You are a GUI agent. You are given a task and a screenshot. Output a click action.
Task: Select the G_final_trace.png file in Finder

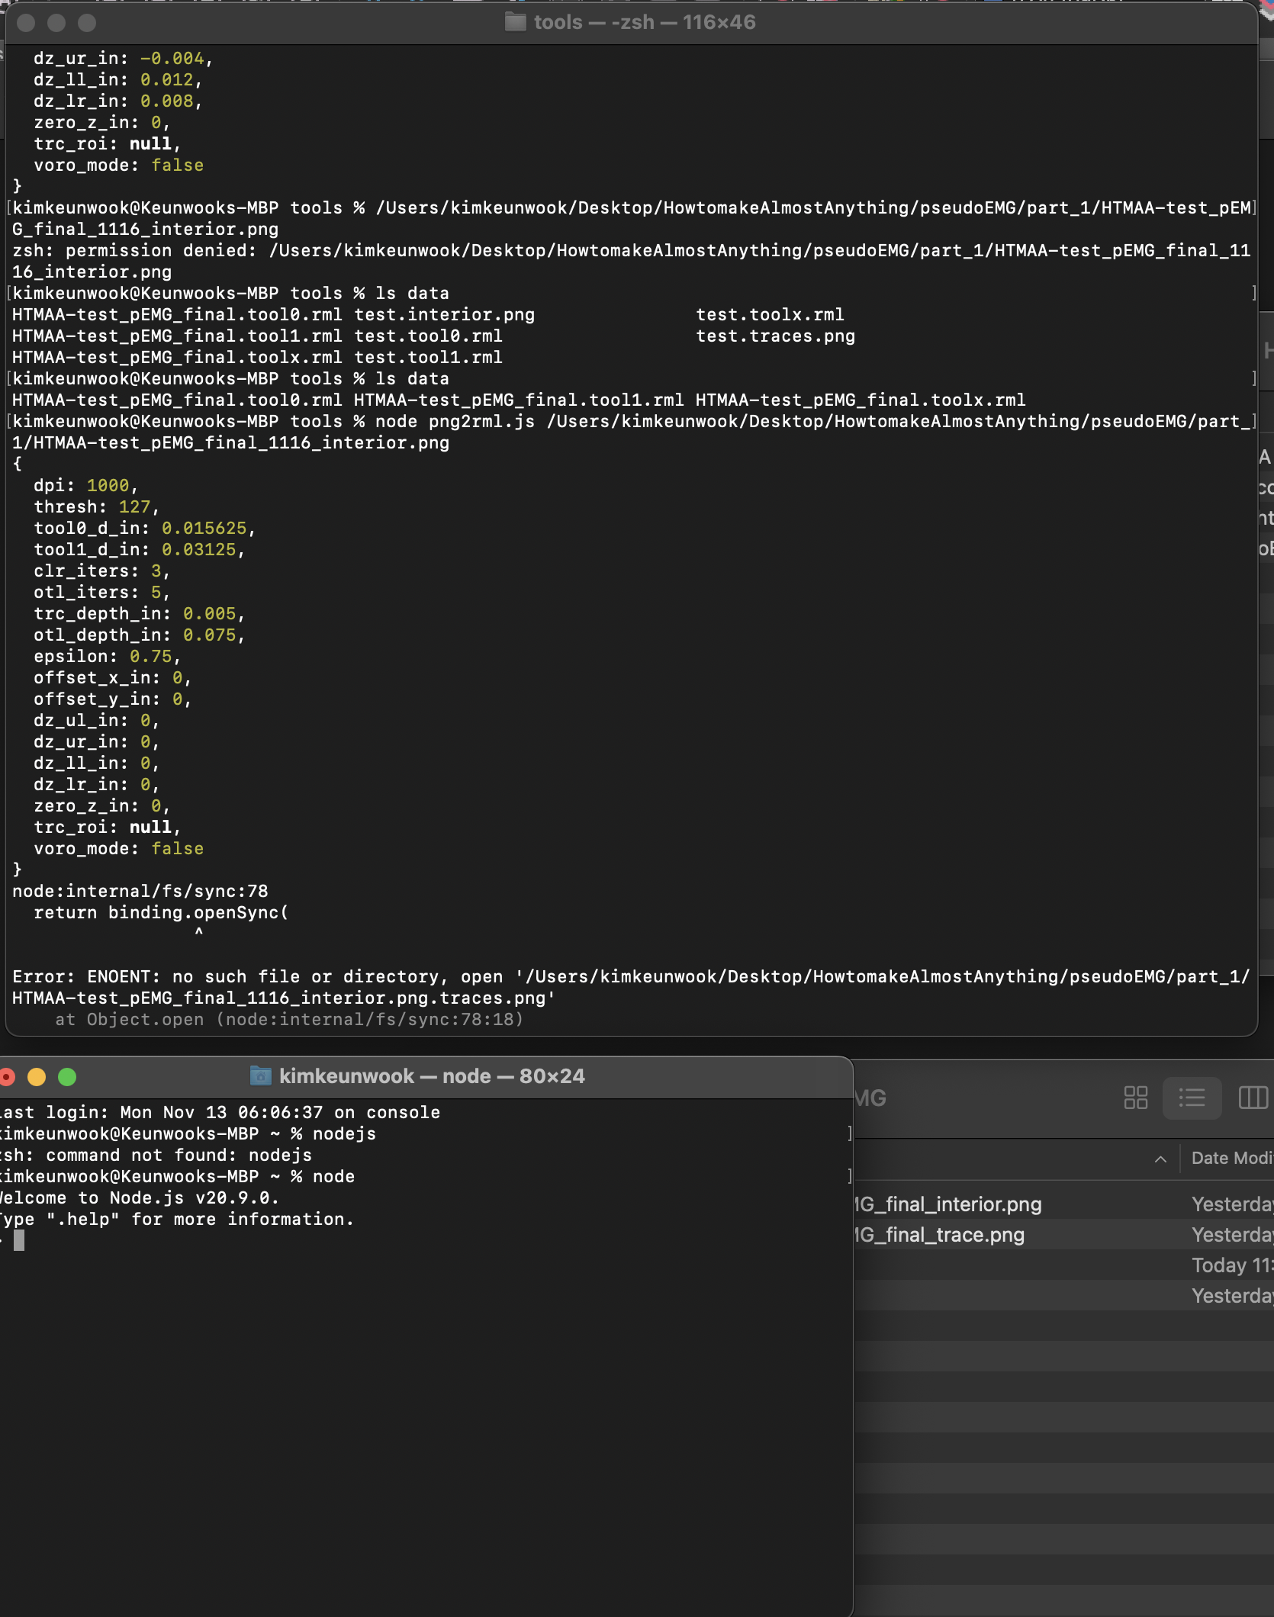(x=939, y=1234)
